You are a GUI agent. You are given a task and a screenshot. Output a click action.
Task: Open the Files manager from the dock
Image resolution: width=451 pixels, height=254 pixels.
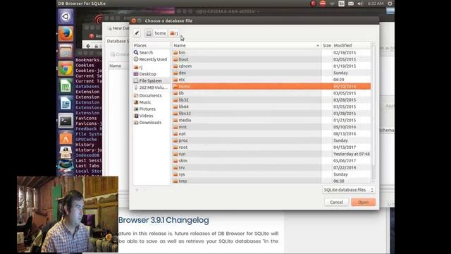(x=66, y=52)
